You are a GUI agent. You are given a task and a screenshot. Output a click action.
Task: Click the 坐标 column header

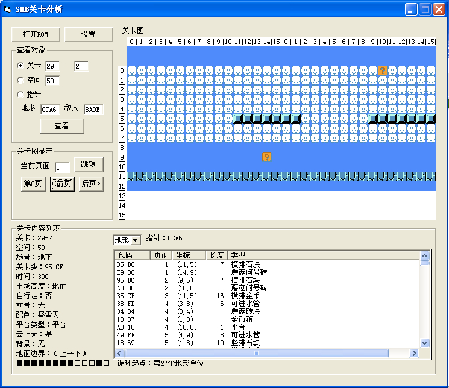pos(189,255)
